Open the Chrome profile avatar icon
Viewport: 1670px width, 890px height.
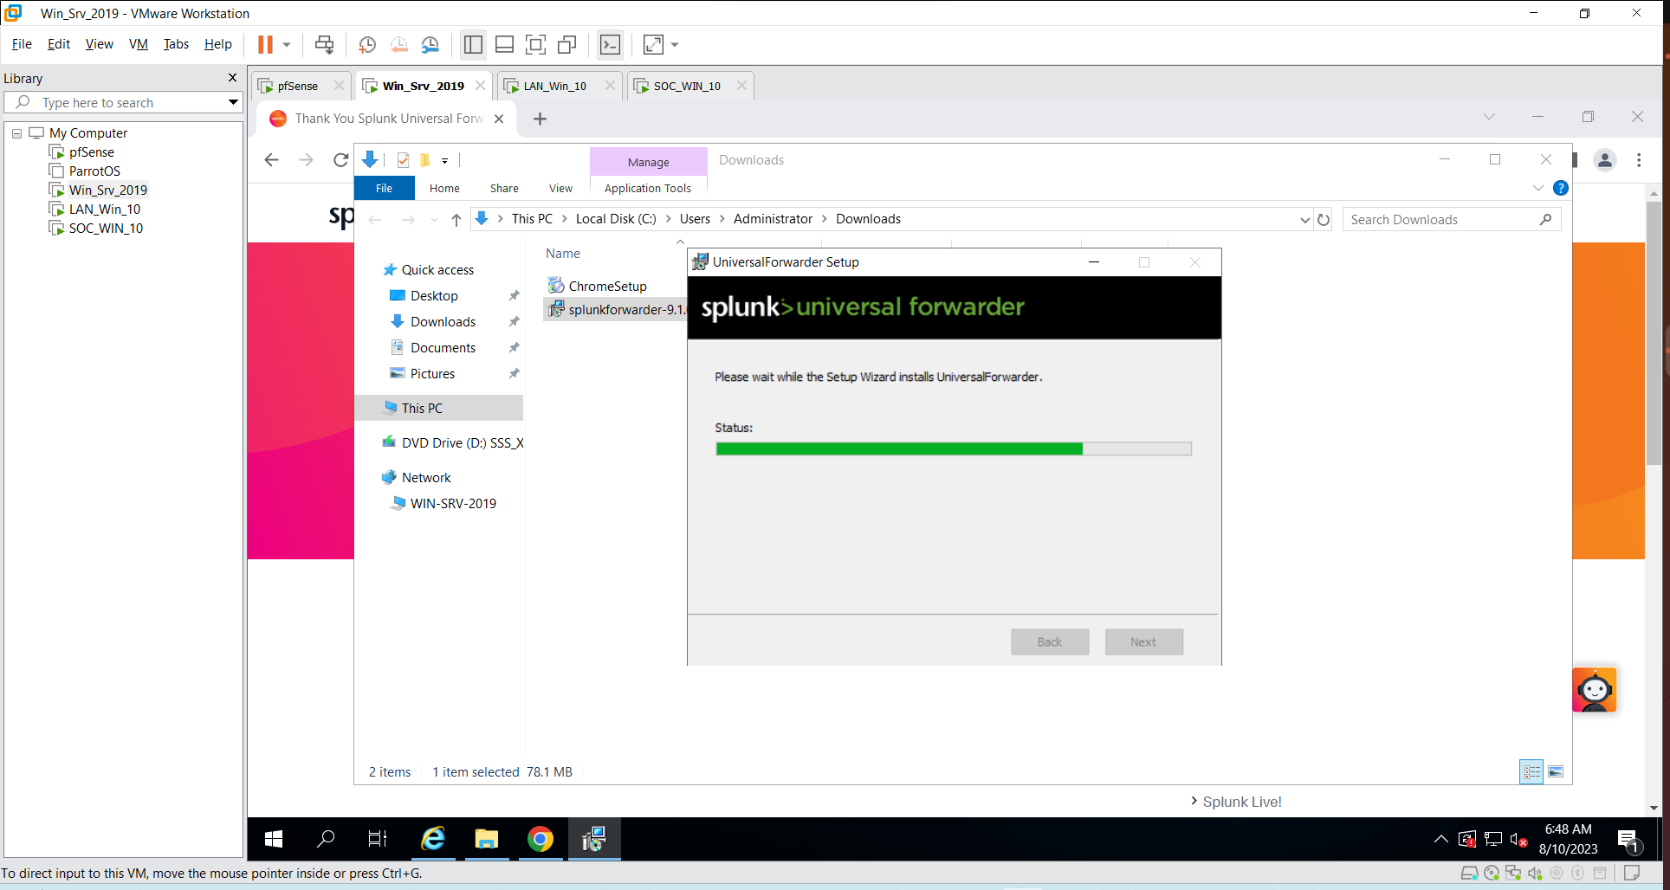point(1604,159)
